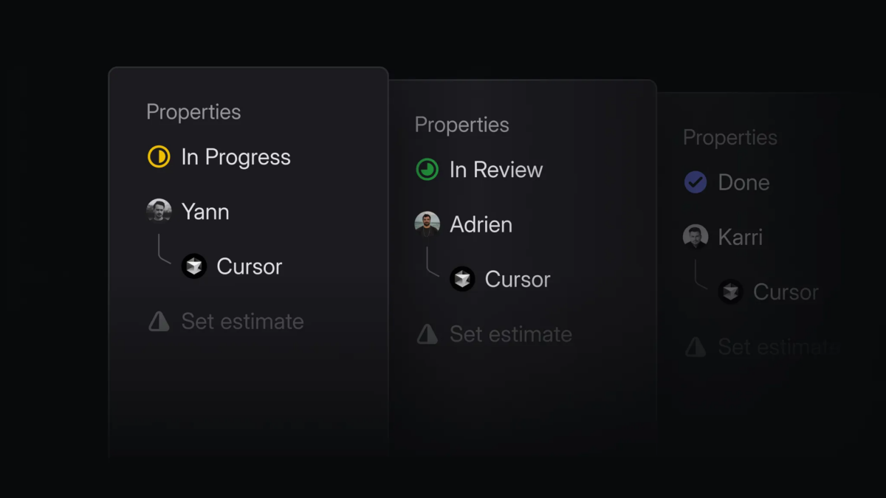This screenshot has height=498, width=886.
Task: Select the Yann assignee name
Action: pyautogui.click(x=205, y=212)
